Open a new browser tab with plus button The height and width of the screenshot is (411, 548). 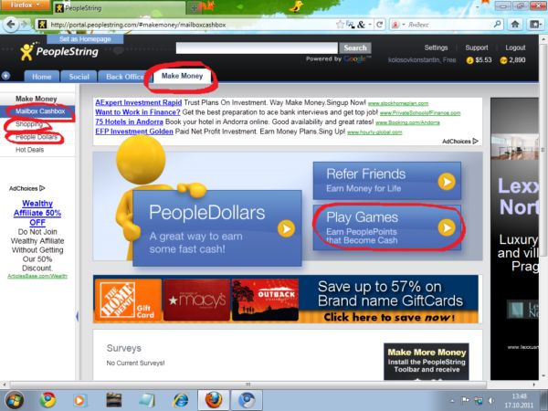194,8
